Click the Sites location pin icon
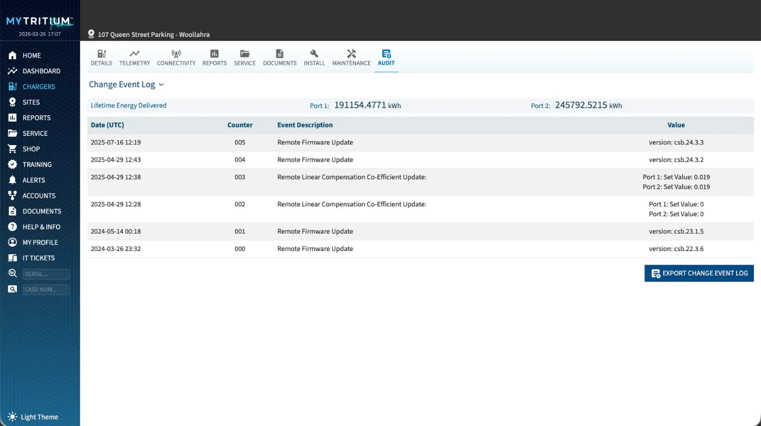 [x=13, y=102]
